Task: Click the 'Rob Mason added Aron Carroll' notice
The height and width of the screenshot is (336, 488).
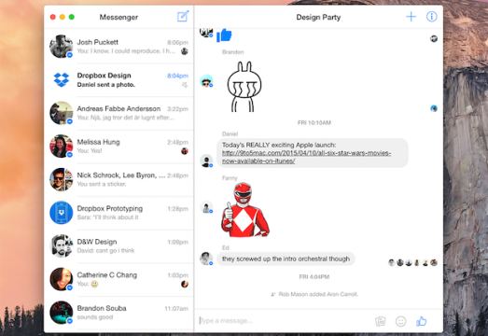Action: pyautogui.click(x=314, y=294)
